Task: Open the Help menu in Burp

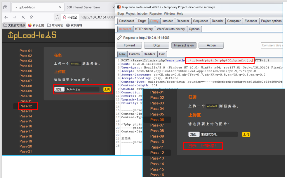Action: 180,14
